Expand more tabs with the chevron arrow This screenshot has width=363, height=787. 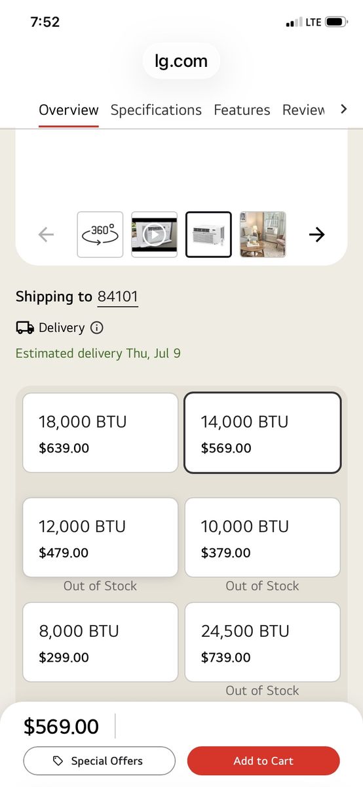[x=344, y=109]
